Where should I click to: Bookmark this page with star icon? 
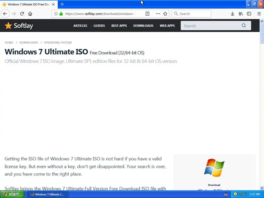(x=165, y=14)
